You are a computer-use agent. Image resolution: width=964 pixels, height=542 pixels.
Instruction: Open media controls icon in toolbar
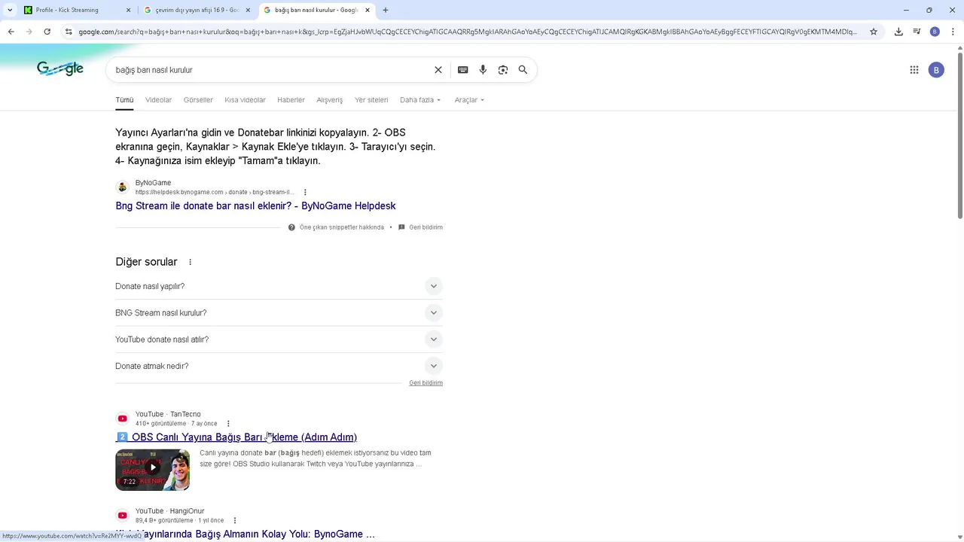[917, 32]
